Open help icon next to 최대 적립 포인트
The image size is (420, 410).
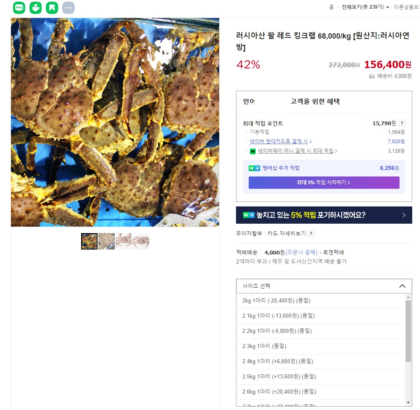(x=402, y=123)
